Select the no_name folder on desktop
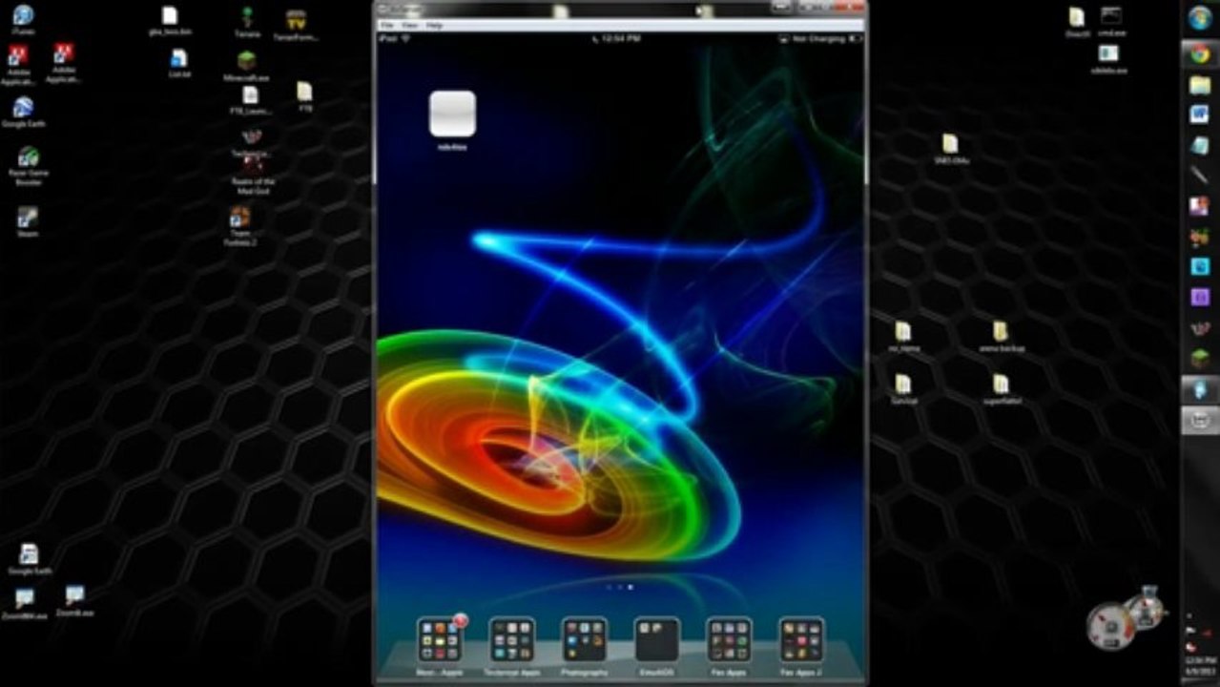Screen dimensions: 1220x687 [902, 337]
